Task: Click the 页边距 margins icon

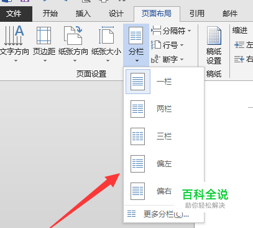Action: pyautogui.click(x=44, y=36)
